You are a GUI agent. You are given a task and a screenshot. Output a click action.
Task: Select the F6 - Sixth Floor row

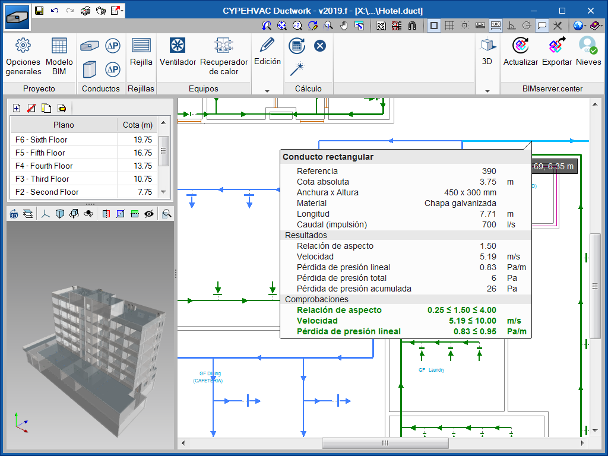click(84, 140)
